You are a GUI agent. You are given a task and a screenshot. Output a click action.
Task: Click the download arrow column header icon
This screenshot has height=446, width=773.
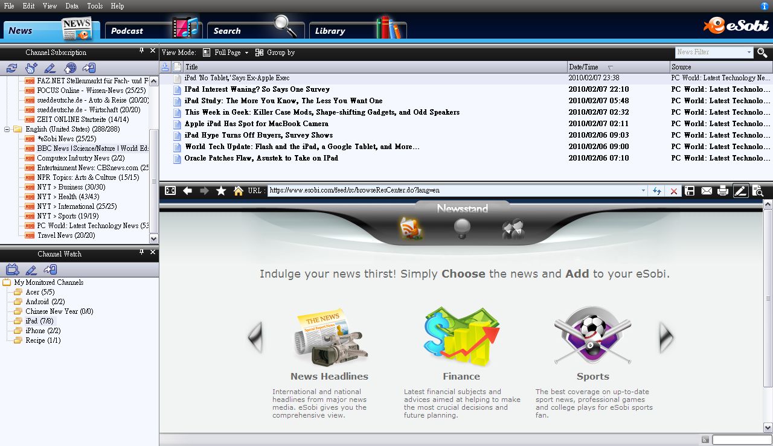165,66
